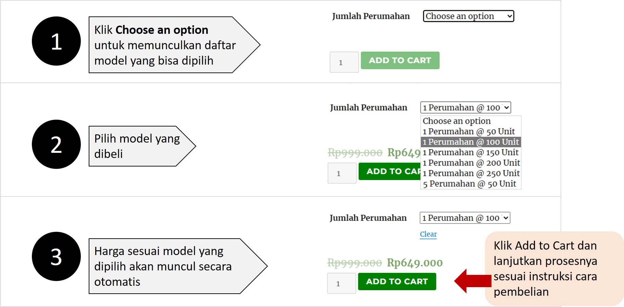Image resolution: width=624 pixels, height=307 pixels.
Task: Click the light green ADD TO CART button
Action: 400,61
